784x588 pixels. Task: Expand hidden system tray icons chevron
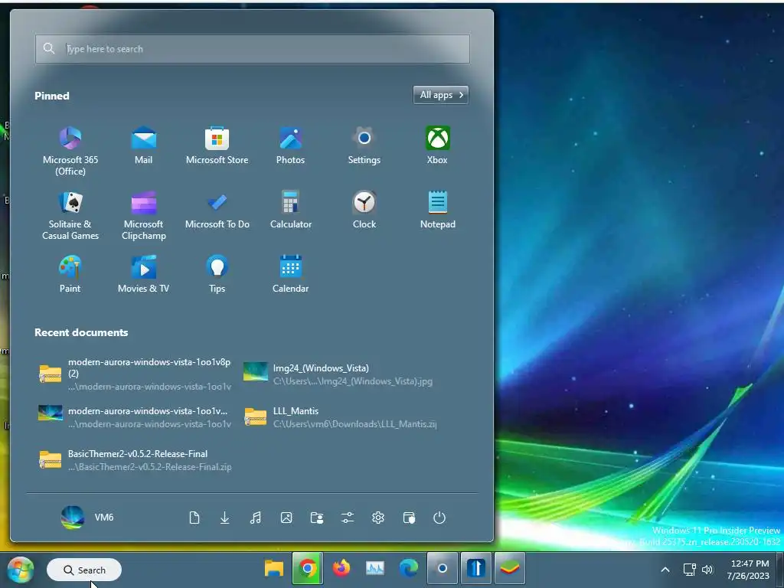[665, 570]
